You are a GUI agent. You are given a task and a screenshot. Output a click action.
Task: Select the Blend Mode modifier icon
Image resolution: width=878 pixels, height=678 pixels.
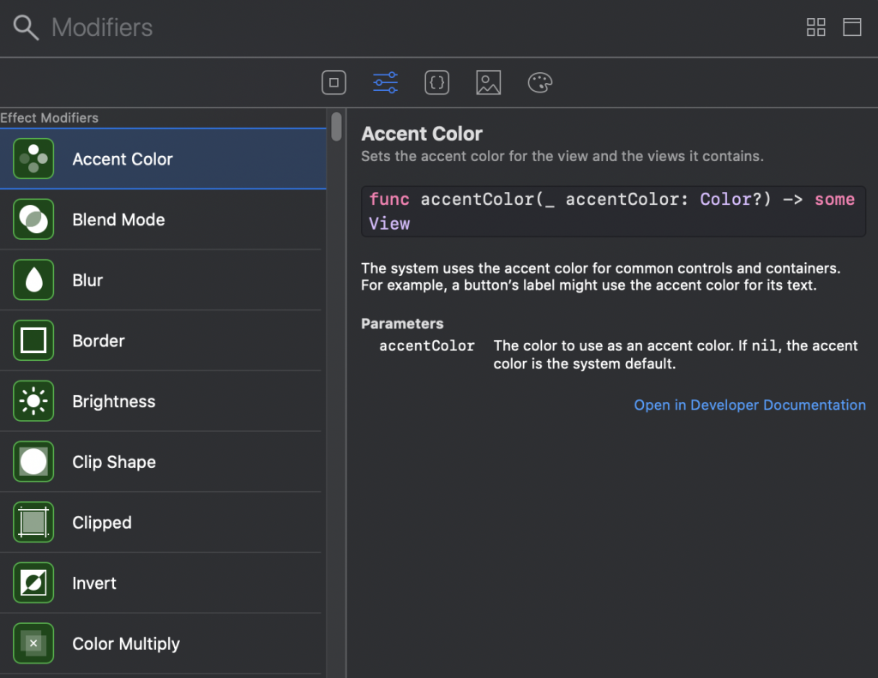[x=33, y=219]
